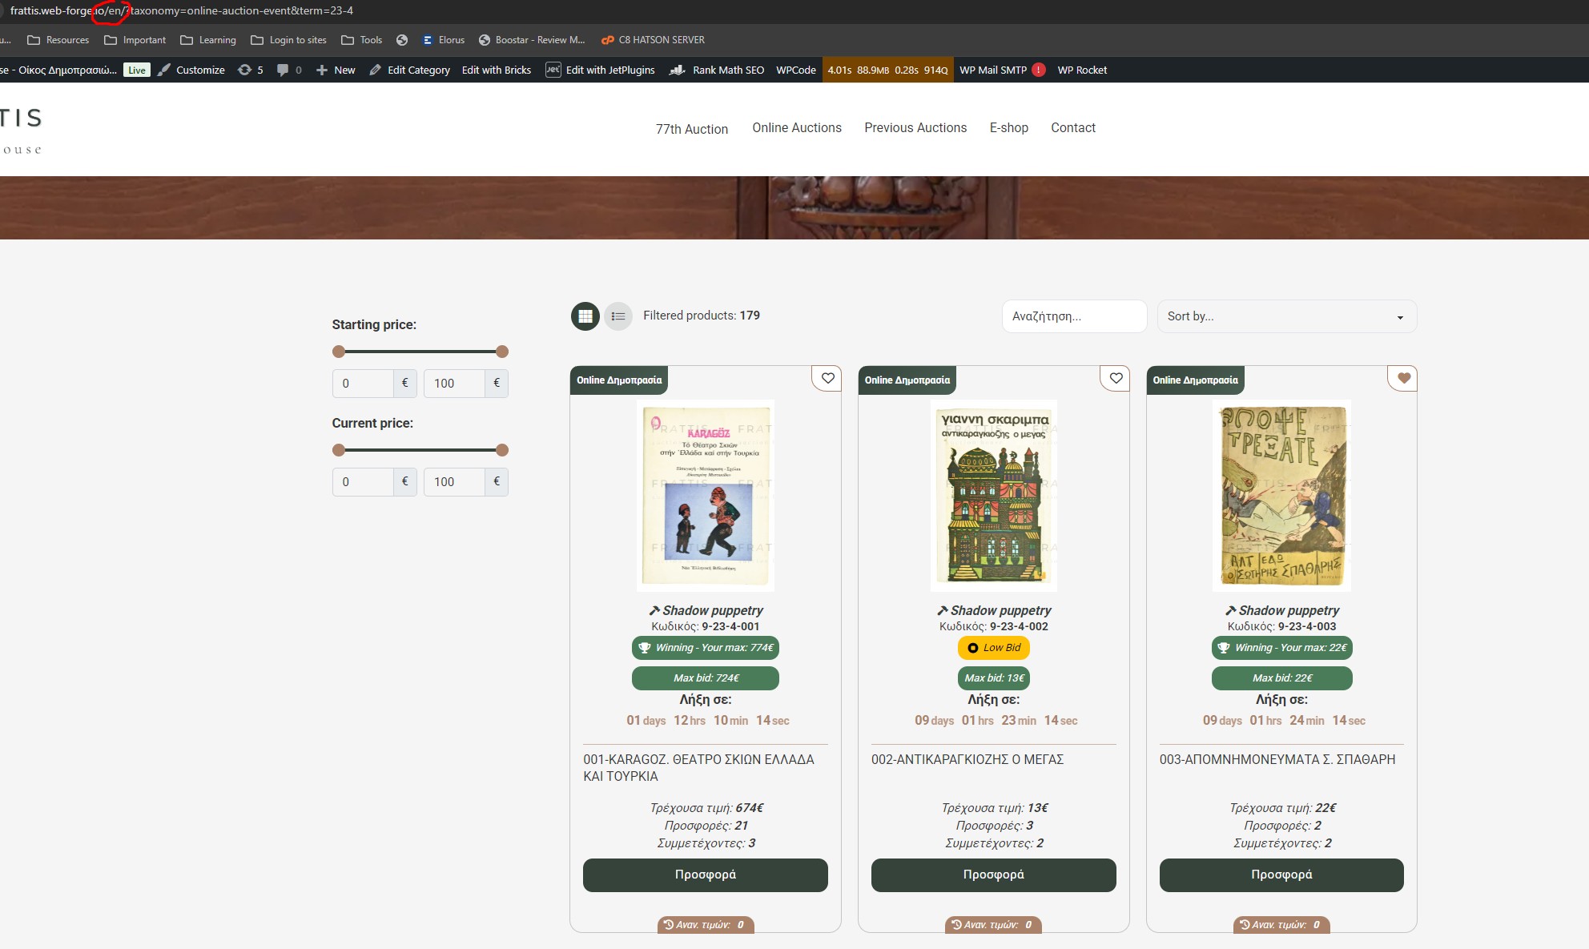Open the Tools bookmarks folder
1589x949 pixels.
(361, 40)
